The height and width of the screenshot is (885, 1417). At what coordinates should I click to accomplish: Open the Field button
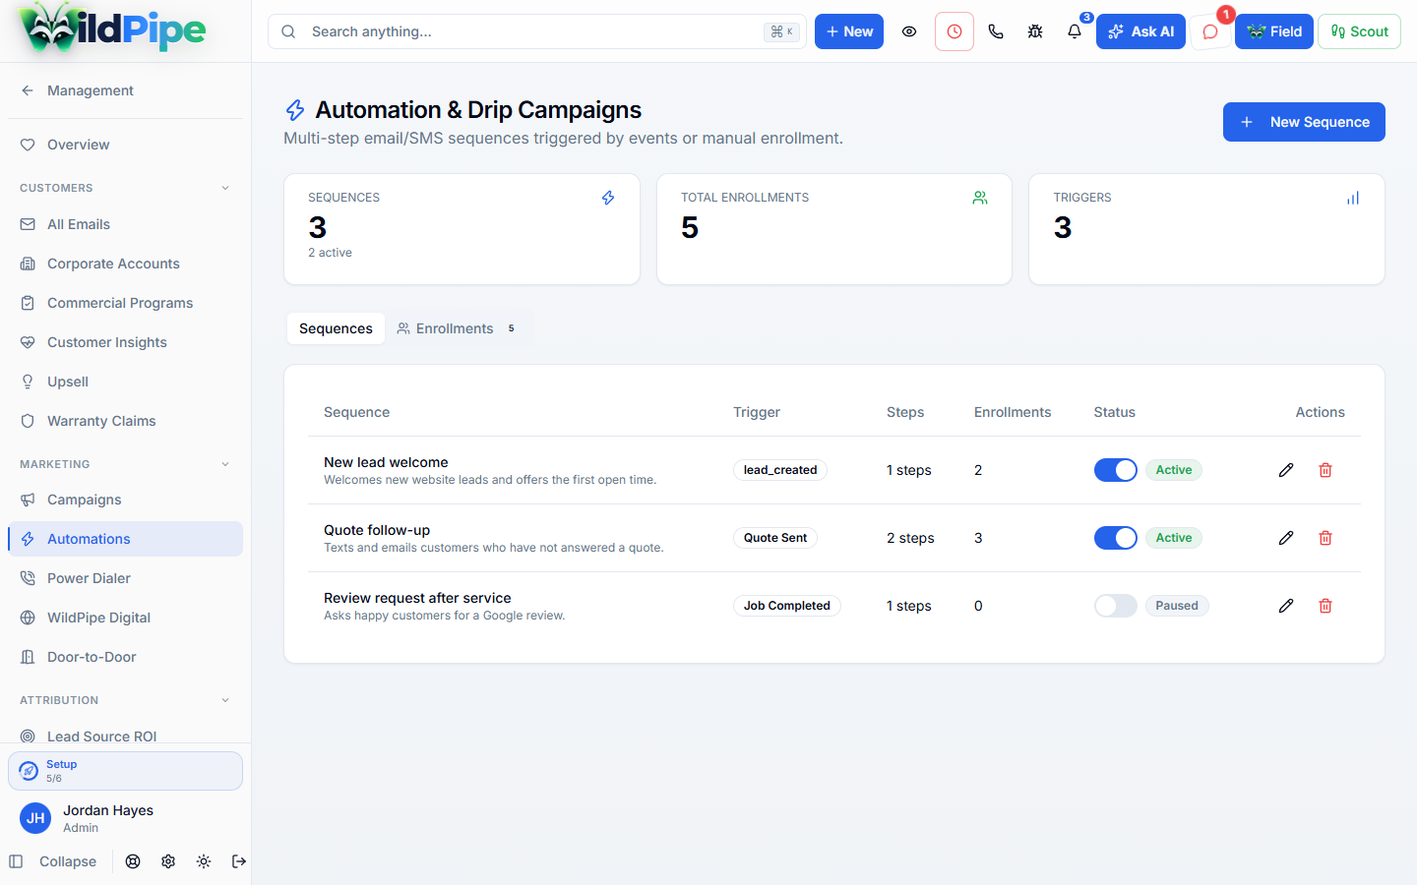coord(1274,31)
